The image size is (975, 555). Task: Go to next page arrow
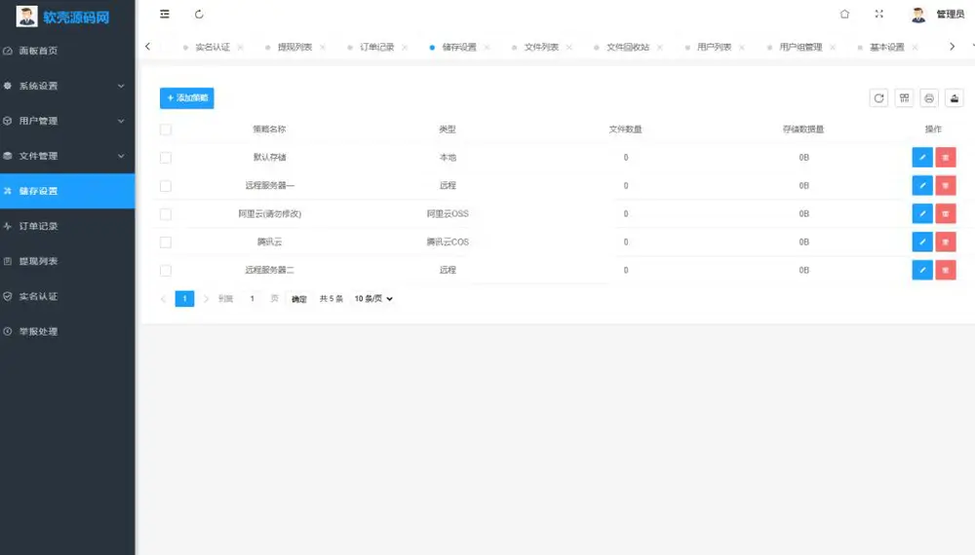click(206, 299)
